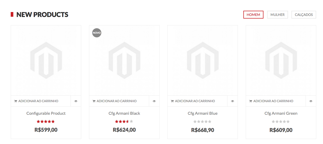This screenshot has height=144, width=323.
Task: Switch to the MULHER tab
Action: click(277, 15)
